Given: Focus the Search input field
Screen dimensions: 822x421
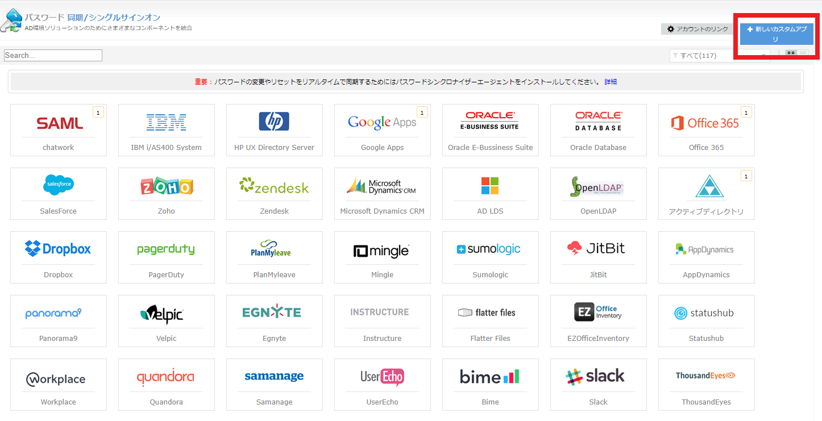Looking at the screenshot, I should pos(53,55).
